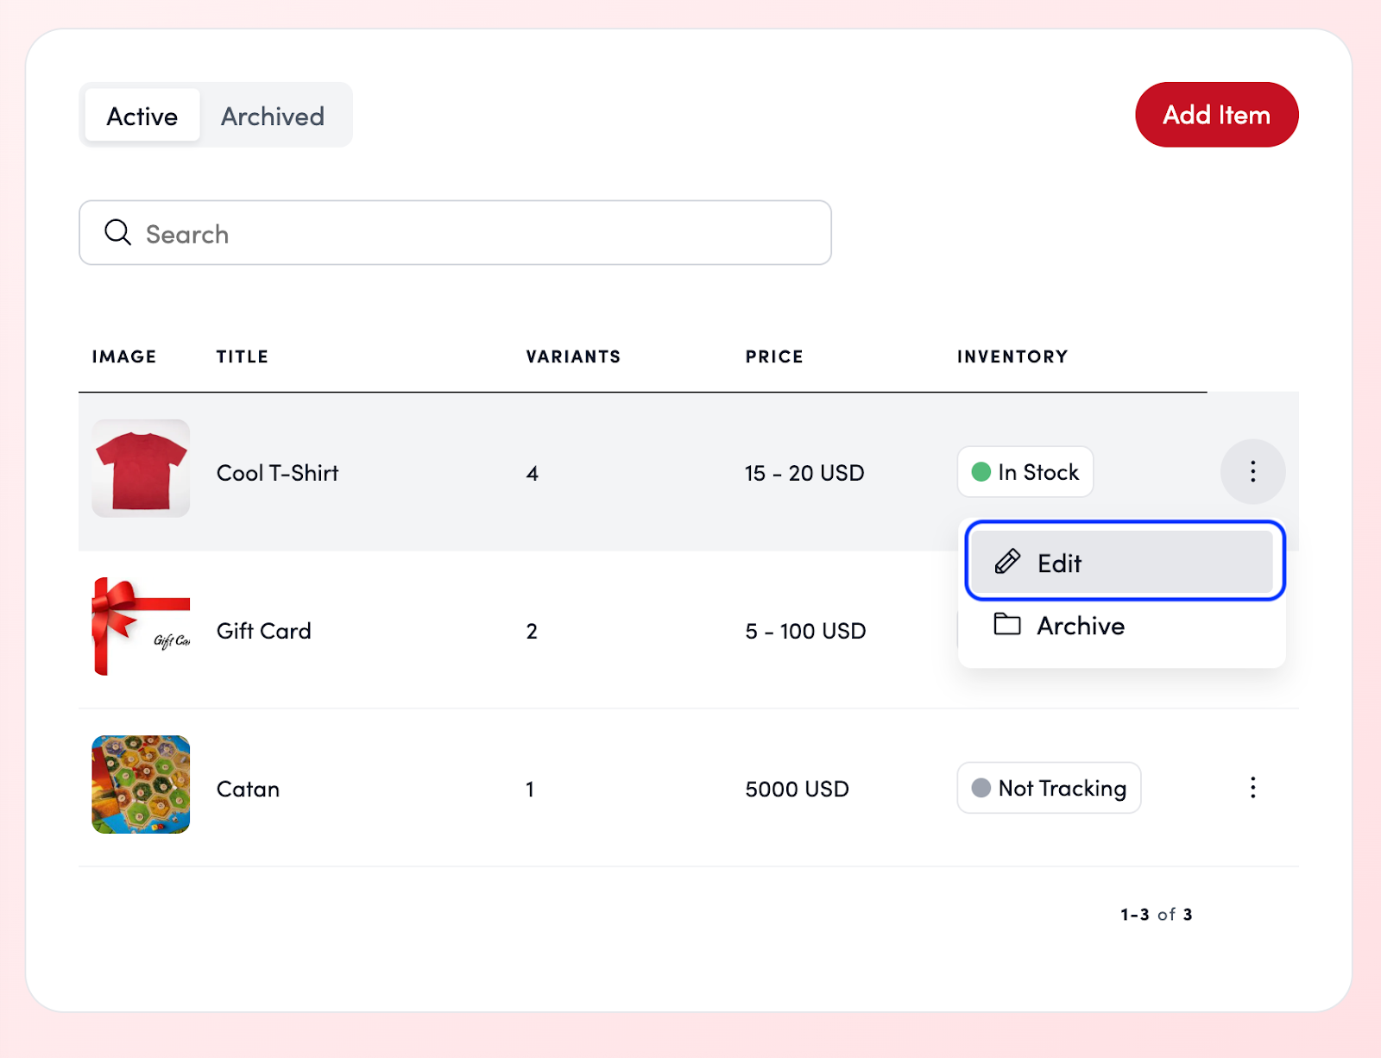This screenshot has width=1381, height=1058.
Task: Click the green In Stock status badge
Action: click(x=1025, y=472)
